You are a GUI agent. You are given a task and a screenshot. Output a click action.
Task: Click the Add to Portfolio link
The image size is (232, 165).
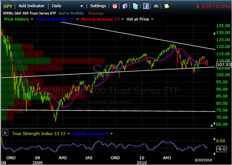(72, 13)
